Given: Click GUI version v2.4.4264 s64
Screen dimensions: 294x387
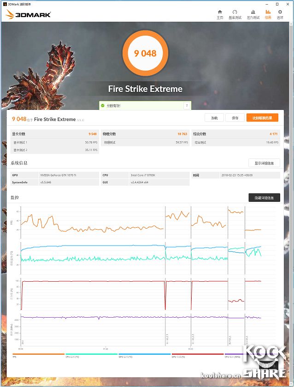Looking at the screenshot, I should point(139,182).
